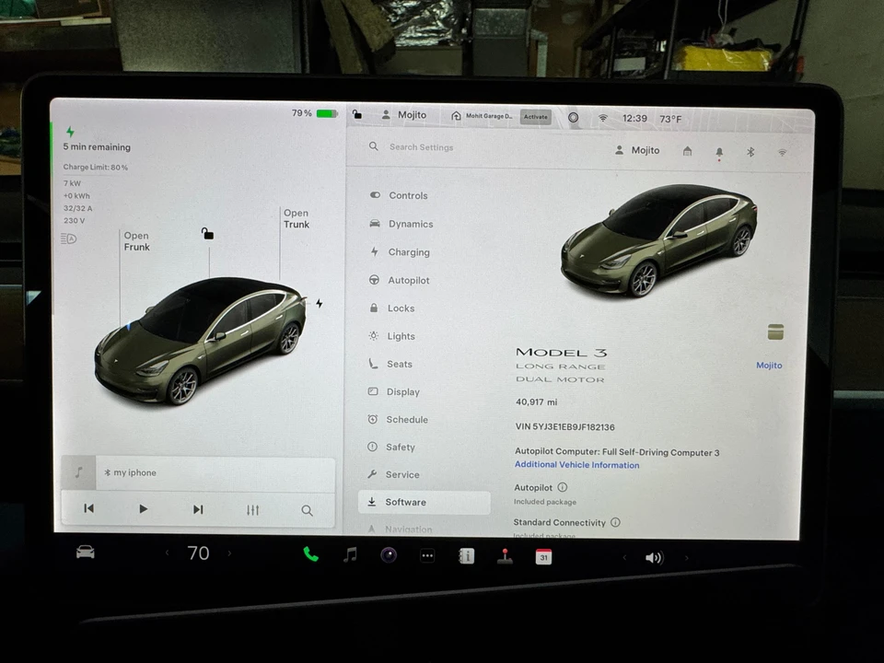The image size is (884, 663).
Task: Open the media equalizer settings icon
Action: (252, 510)
